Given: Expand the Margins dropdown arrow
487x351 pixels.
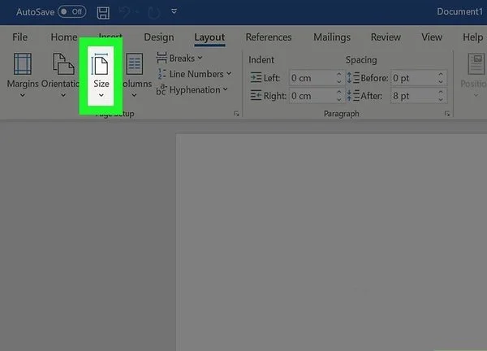Looking at the screenshot, I should coord(23,95).
